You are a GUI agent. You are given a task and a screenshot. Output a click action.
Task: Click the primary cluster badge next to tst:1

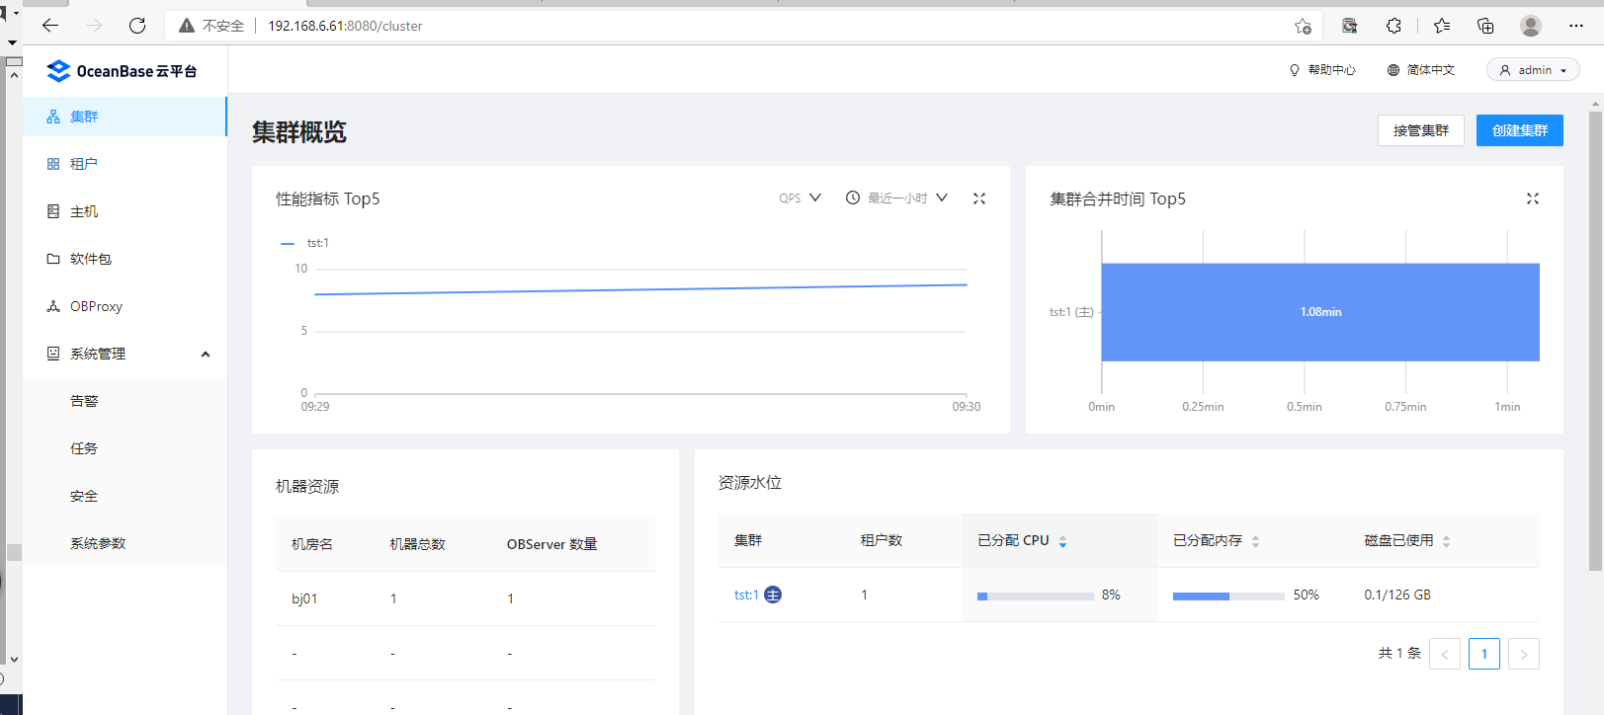tap(773, 595)
